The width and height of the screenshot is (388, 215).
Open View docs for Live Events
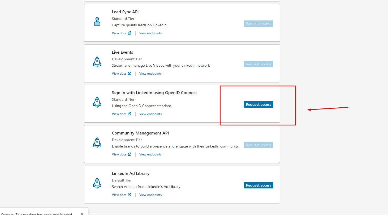[122, 74]
